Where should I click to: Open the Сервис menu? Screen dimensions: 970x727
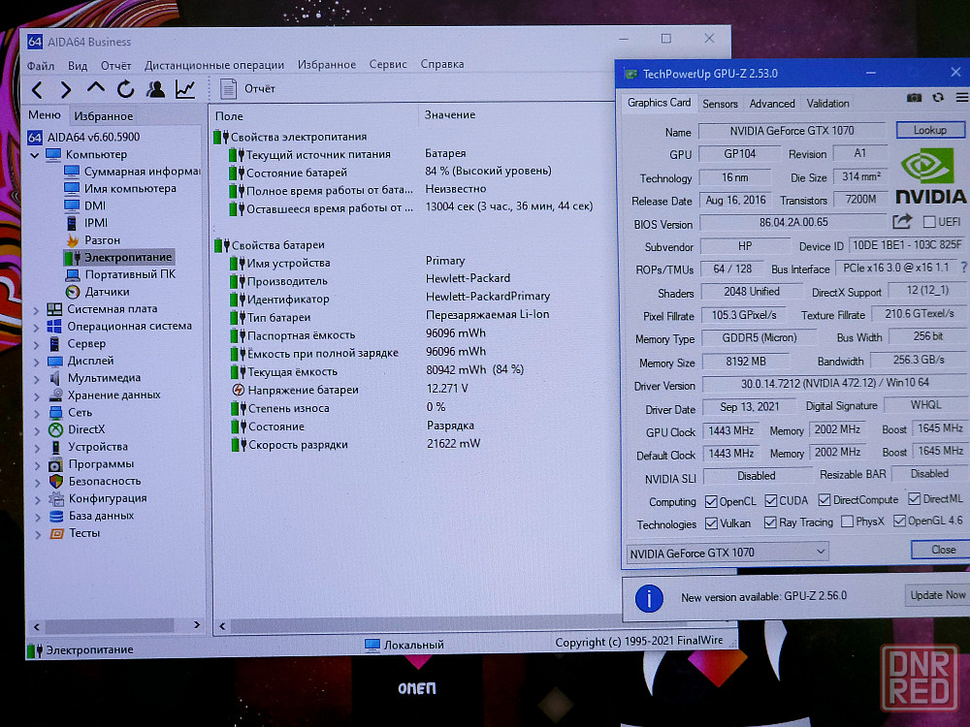388,64
